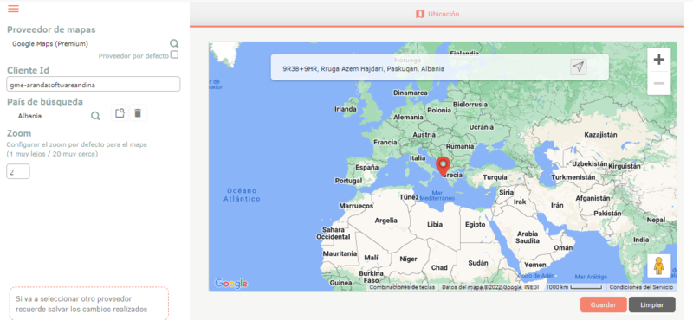The height and width of the screenshot is (320, 693).
Task: Search for a map provider
Action: coord(175,43)
